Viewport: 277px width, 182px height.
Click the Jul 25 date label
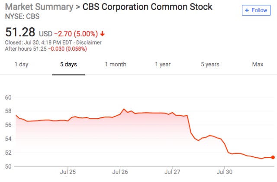68,172
